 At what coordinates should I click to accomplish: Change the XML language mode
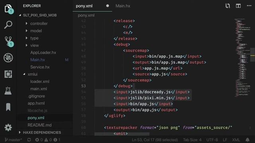[236, 140]
